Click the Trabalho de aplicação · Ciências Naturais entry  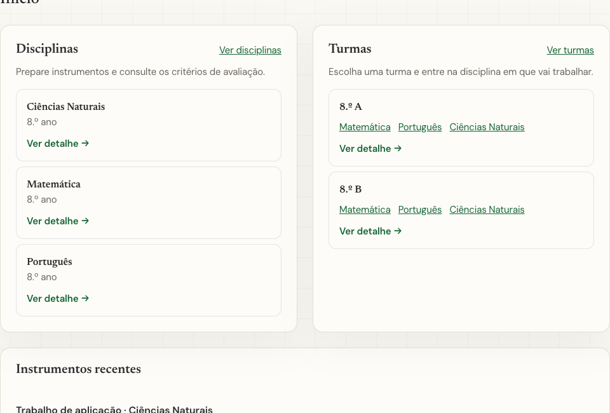click(x=114, y=409)
